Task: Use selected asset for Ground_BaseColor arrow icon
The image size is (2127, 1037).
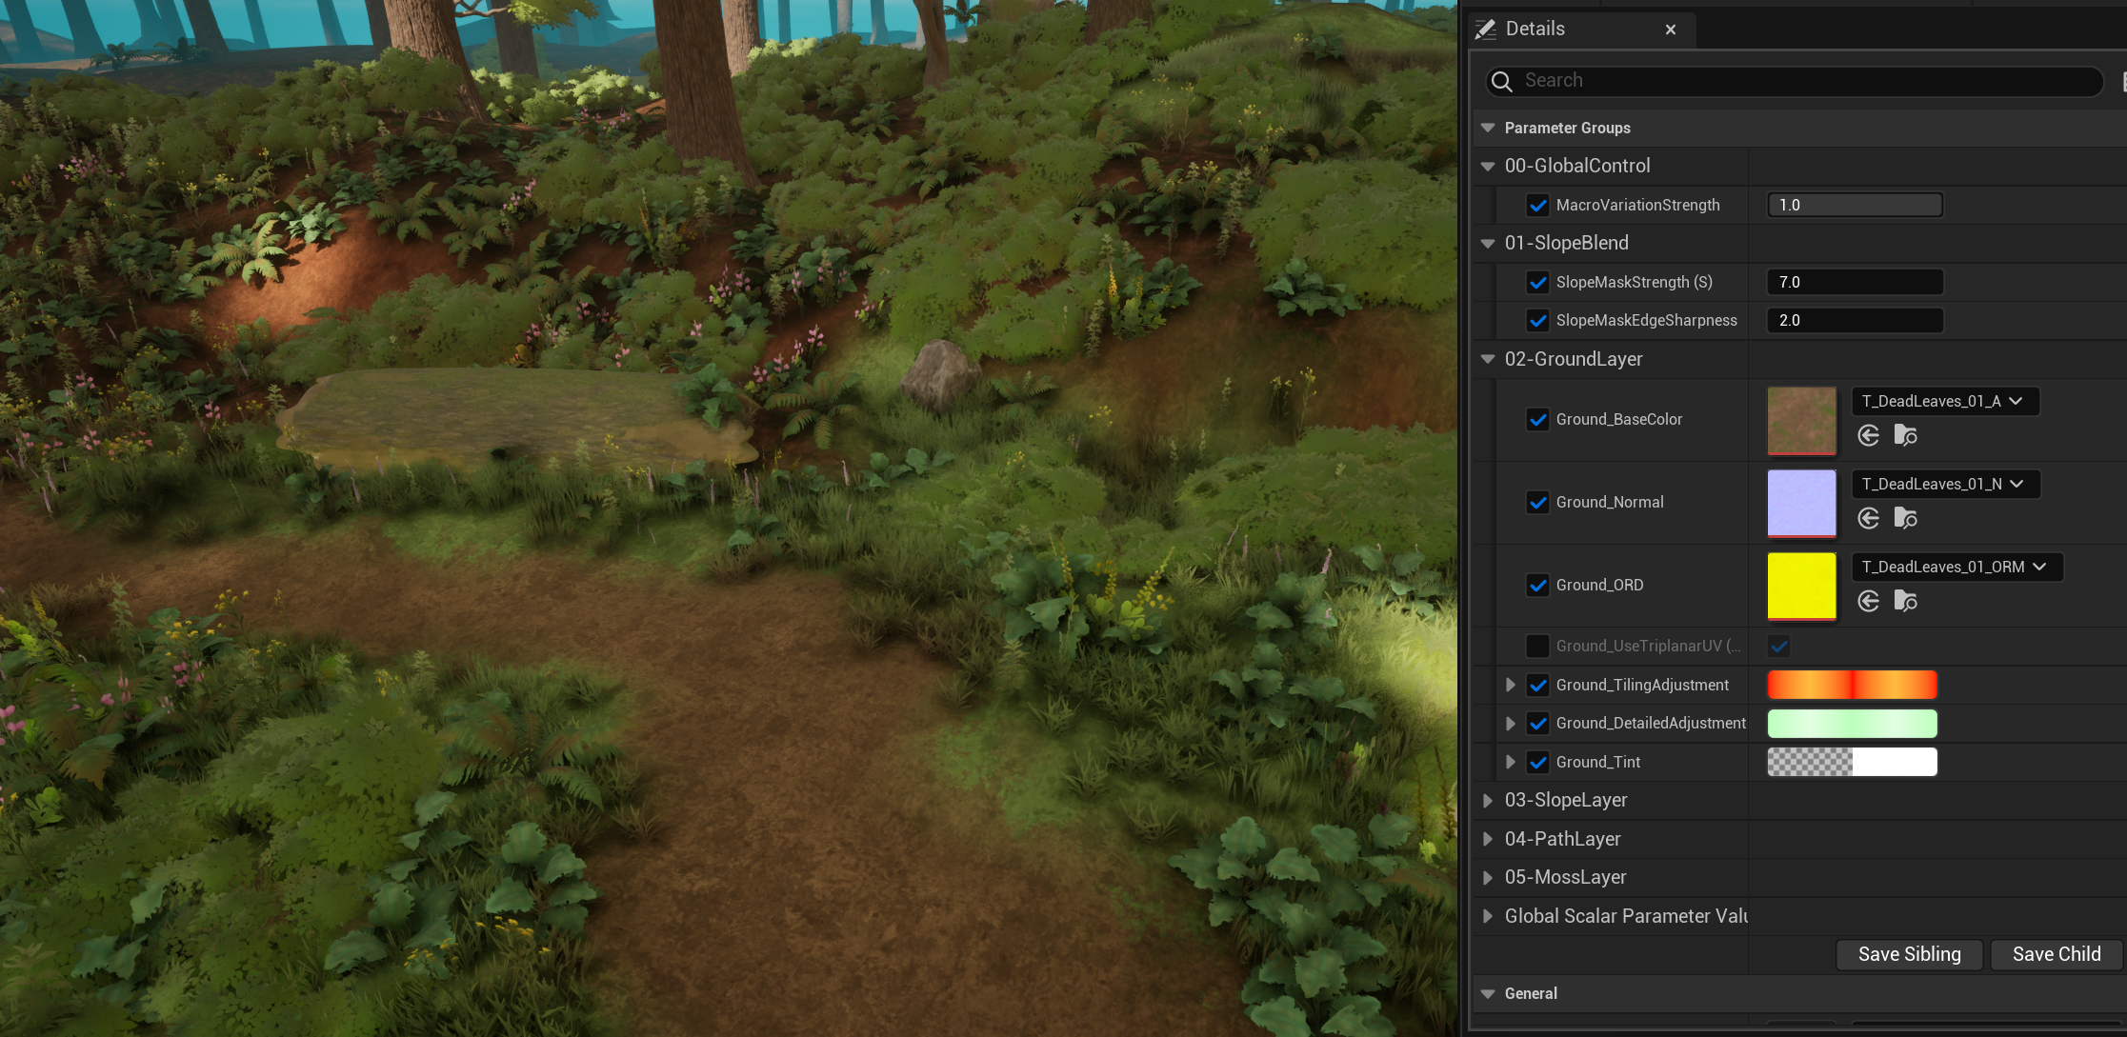Action: pyautogui.click(x=1868, y=435)
